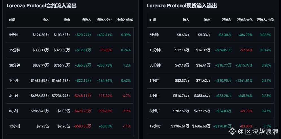Click 4小时 row label in 合约 table
Viewport: 281px width, 139px height.
click(14, 96)
